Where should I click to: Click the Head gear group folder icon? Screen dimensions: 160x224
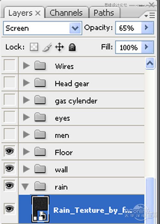coord(40,83)
